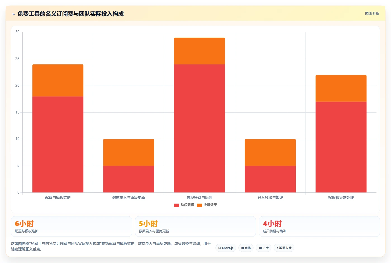The image size is (391, 263).
Task: Click the 改进效果 legend label
Action: [210, 205]
